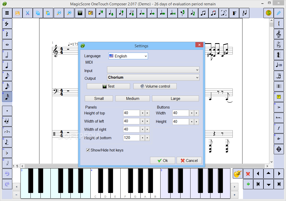Image resolution: width=286 pixels, height=201 pixels.
Task: Toggle the triplet button
Action: [x=7, y=132]
